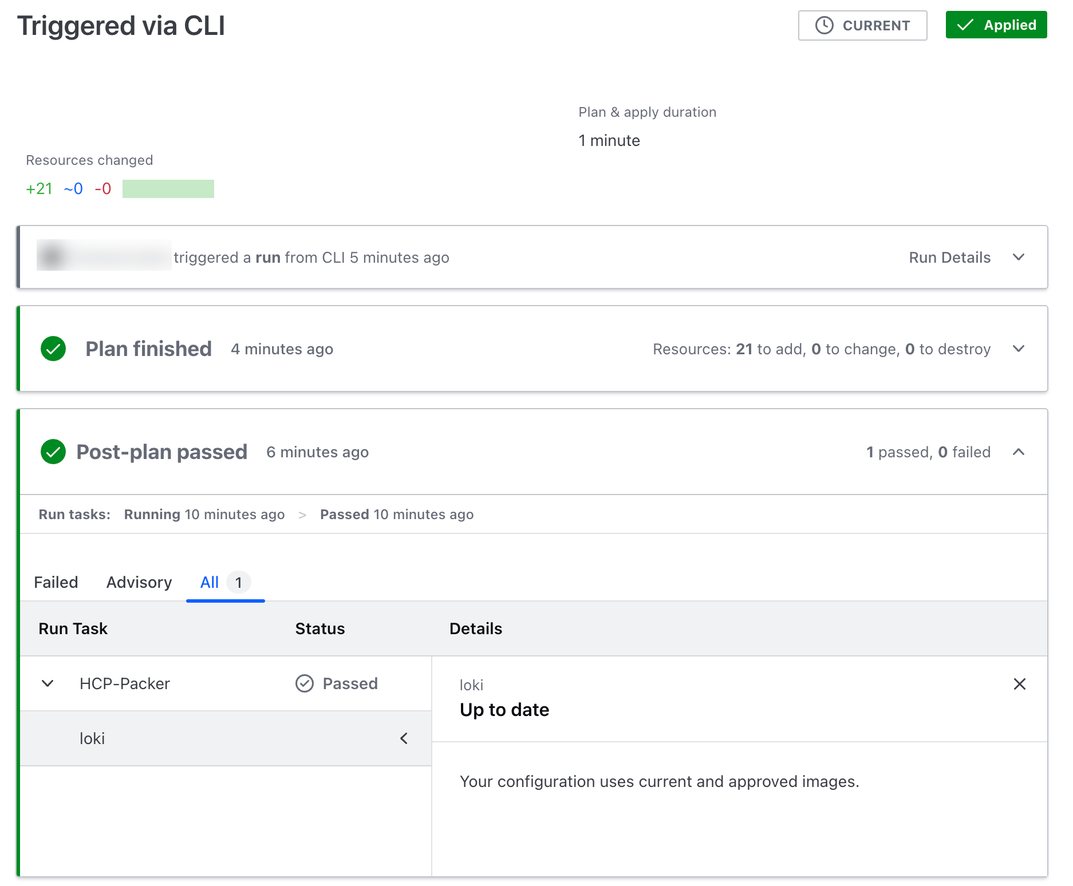Click the clock icon in the CURRENT badge
This screenshot has width=1073, height=886.
pos(824,26)
